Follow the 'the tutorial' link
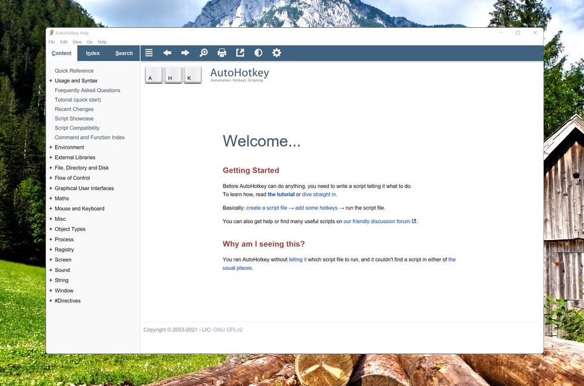This screenshot has height=386, width=584. [281, 195]
